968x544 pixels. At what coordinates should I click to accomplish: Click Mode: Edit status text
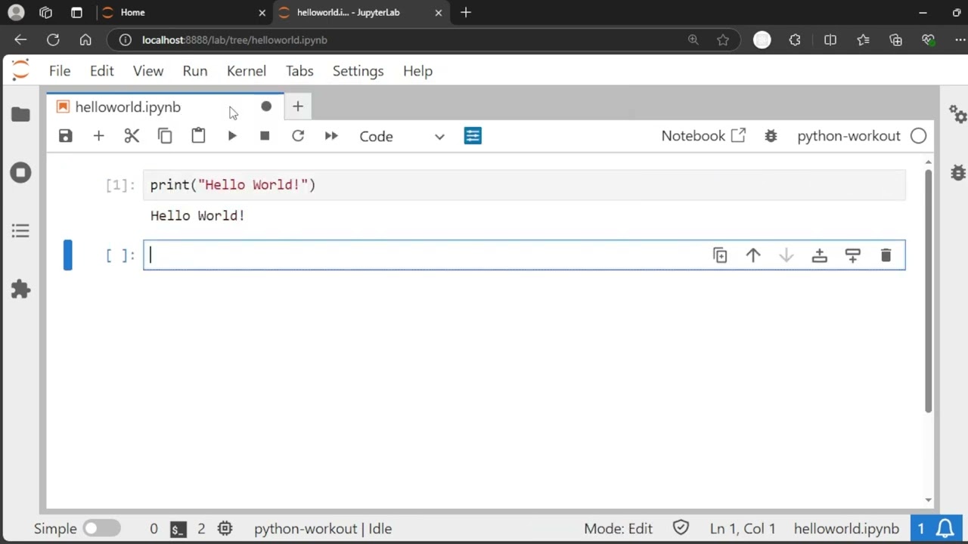pos(618,529)
